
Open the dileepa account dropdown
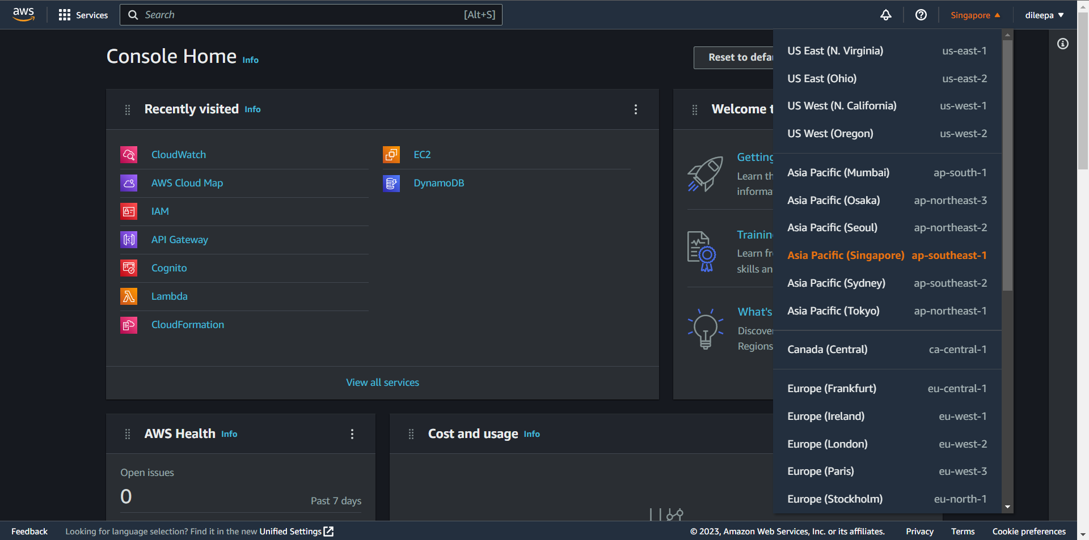coord(1044,15)
